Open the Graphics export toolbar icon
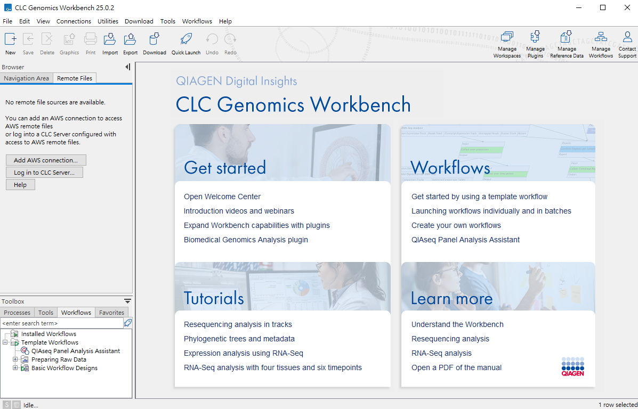Viewport: 638px width, 409px height. point(69,39)
